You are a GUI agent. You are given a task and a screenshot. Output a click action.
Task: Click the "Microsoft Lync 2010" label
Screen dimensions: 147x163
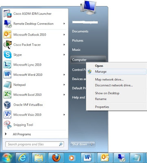pyautogui.click(x=27, y=65)
